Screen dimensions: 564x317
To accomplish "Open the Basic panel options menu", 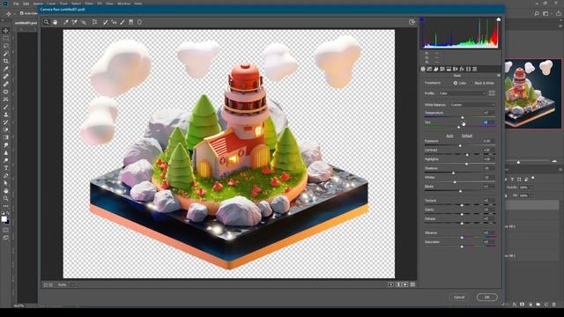I will tap(498, 76).
